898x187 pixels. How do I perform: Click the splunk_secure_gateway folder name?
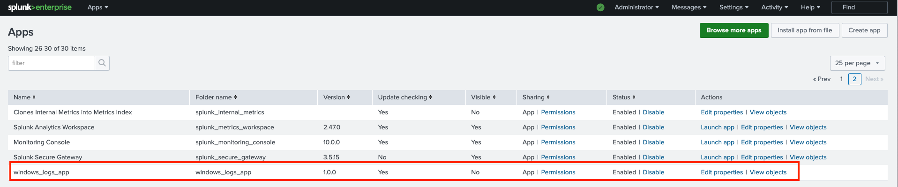pyautogui.click(x=231, y=157)
